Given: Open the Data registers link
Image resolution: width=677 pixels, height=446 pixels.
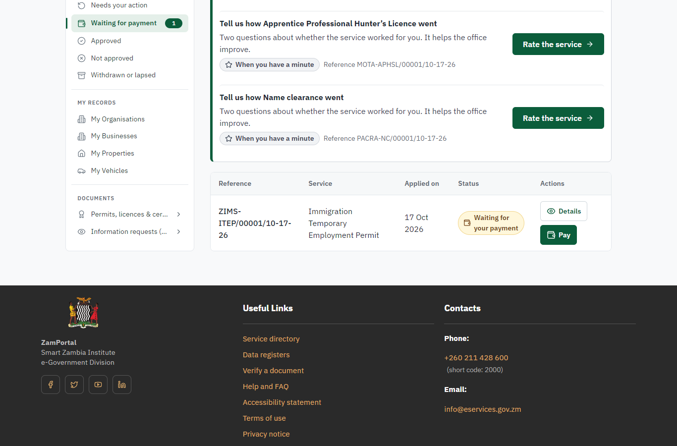Looking at the screenshot, I should (x=266, y=355).
